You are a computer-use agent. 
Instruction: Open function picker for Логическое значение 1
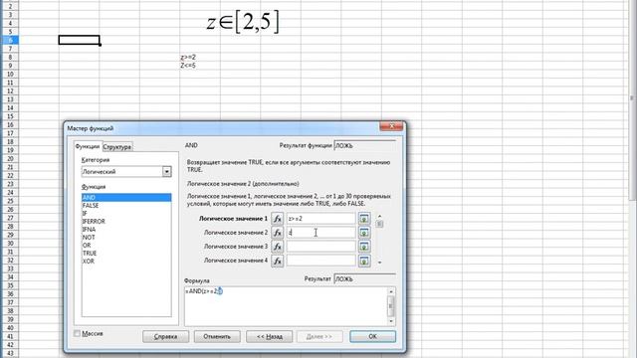click(277, 219)
